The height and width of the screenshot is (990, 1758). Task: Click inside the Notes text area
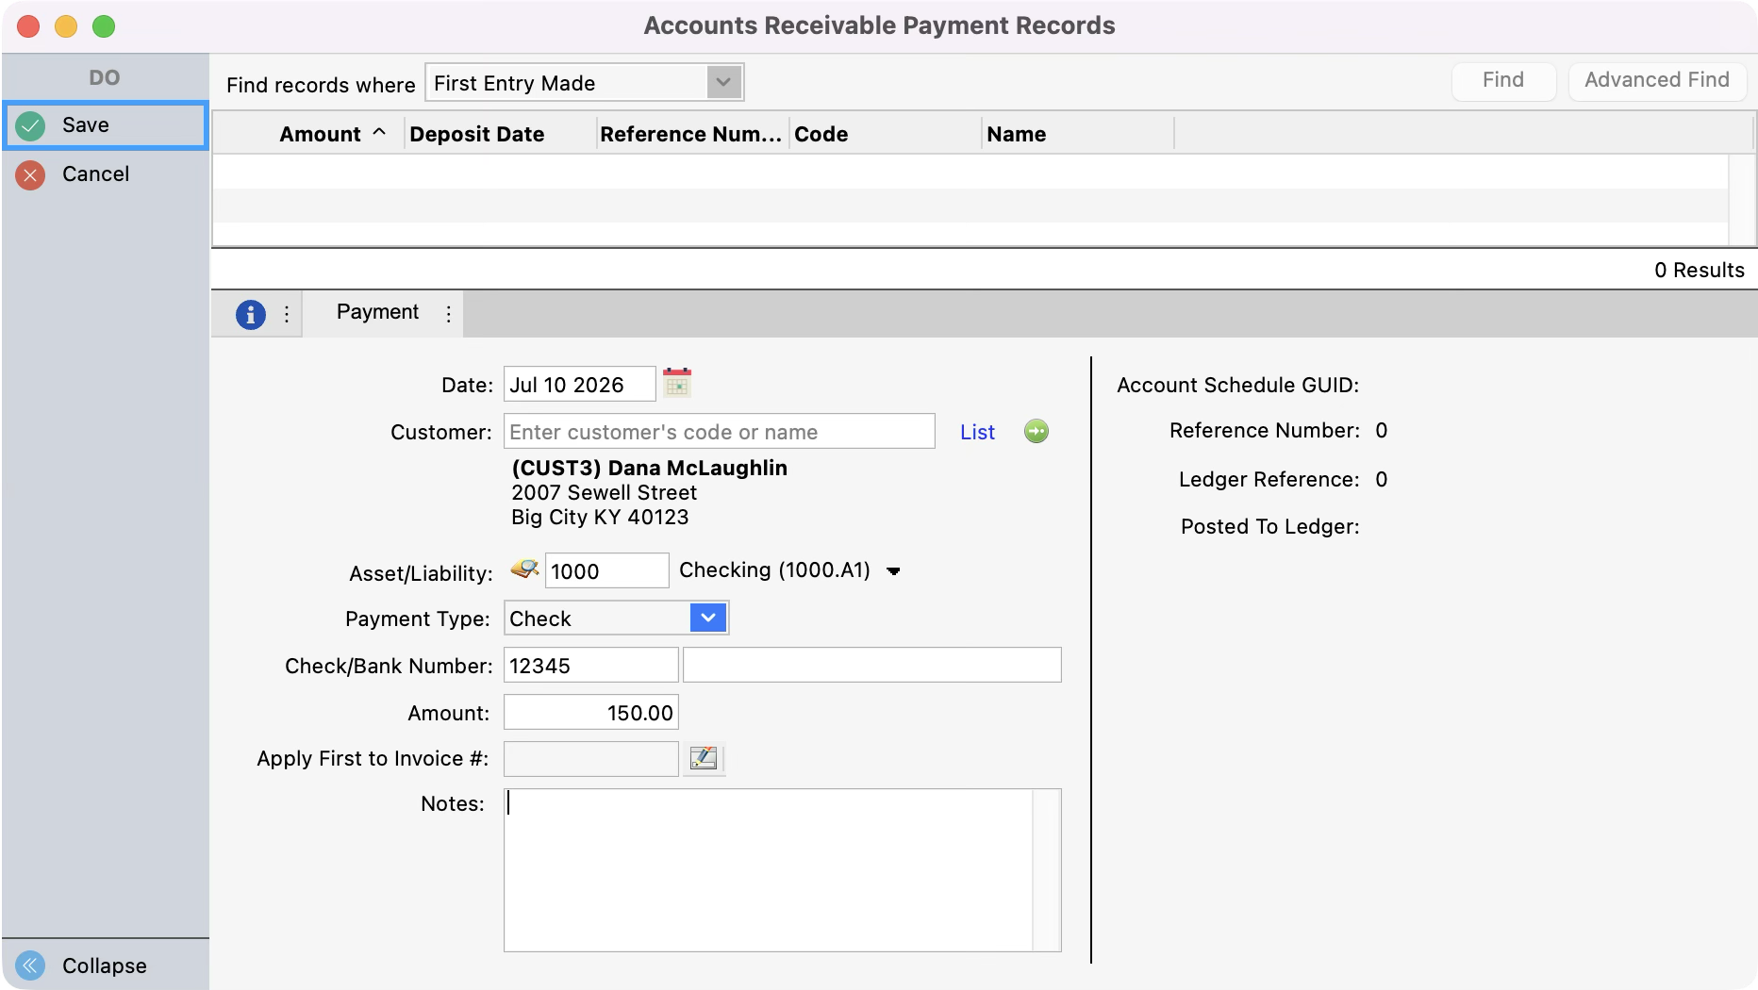pyautogui.click(x=768, y=869)
